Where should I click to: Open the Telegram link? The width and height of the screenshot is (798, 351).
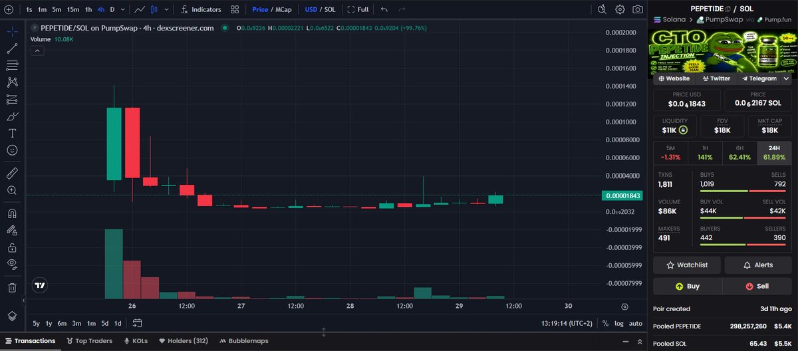coord(759,78)
